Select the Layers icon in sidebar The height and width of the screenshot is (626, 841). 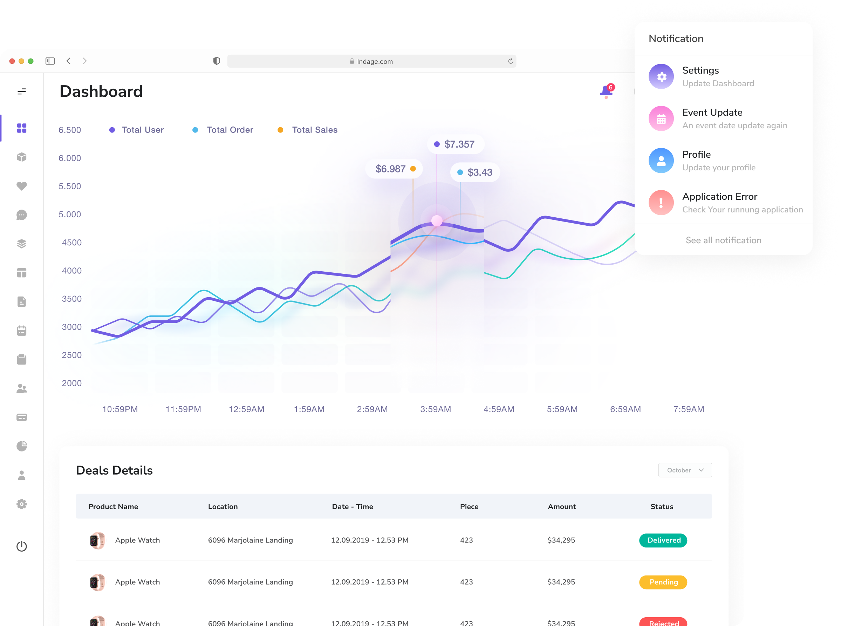pos(22,244)
